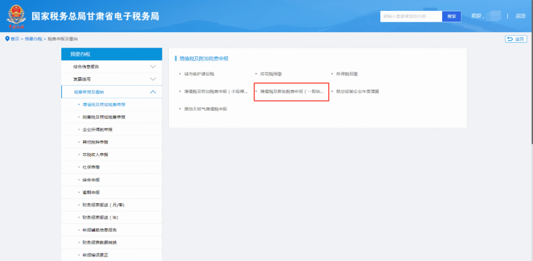Open 所得税预缴 link
Screen dimensions: 533x261
point(347,74)
